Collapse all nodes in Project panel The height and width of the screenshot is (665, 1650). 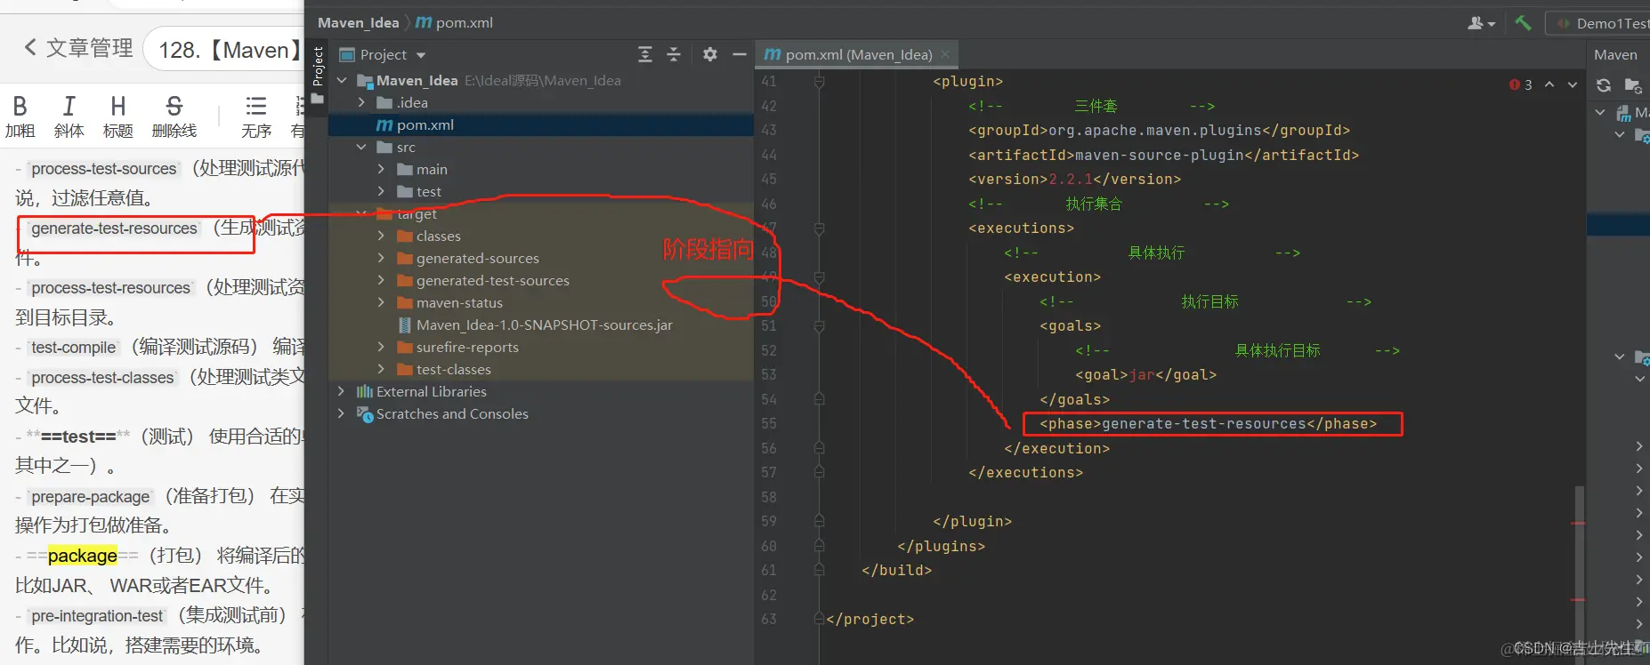pyautogui.click(x=674, y=55)
